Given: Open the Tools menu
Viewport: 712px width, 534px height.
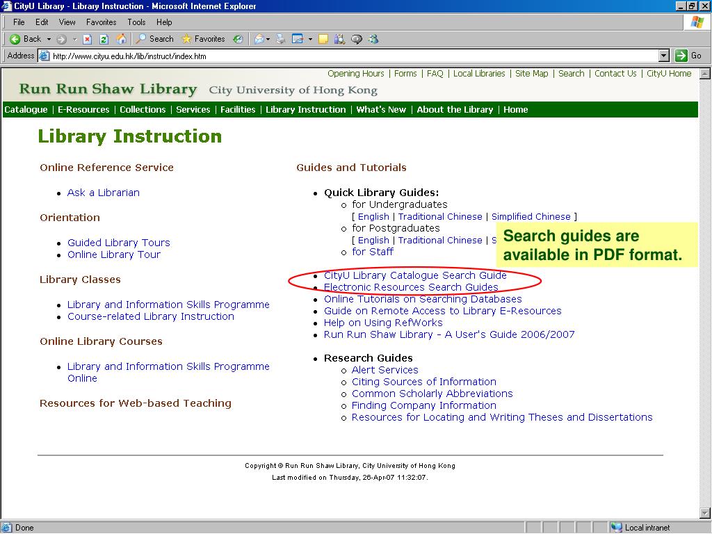Looking at the screenshot, I should click(136, 22).
